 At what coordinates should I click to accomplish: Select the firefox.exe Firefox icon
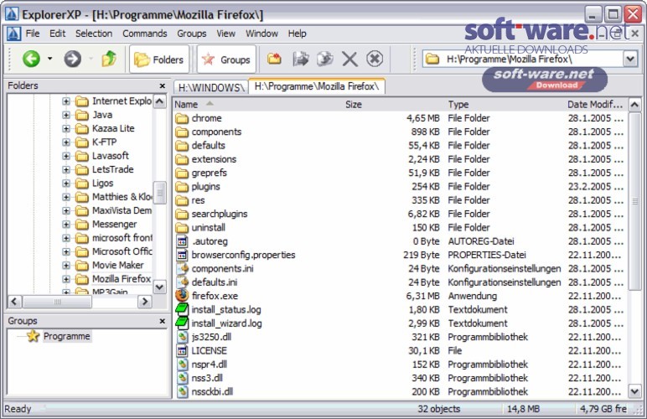click(x=182, y=296)
